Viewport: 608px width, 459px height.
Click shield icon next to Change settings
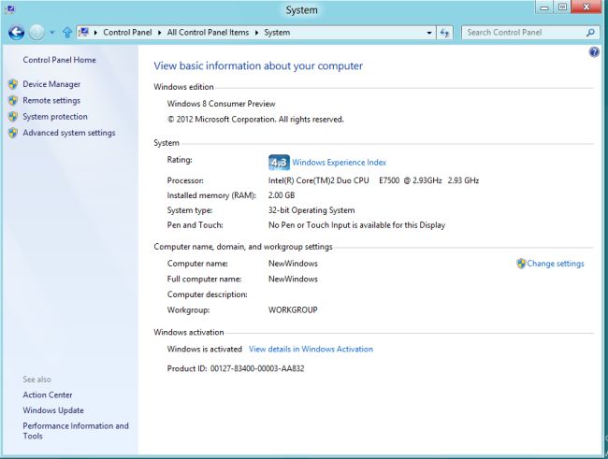521,264
